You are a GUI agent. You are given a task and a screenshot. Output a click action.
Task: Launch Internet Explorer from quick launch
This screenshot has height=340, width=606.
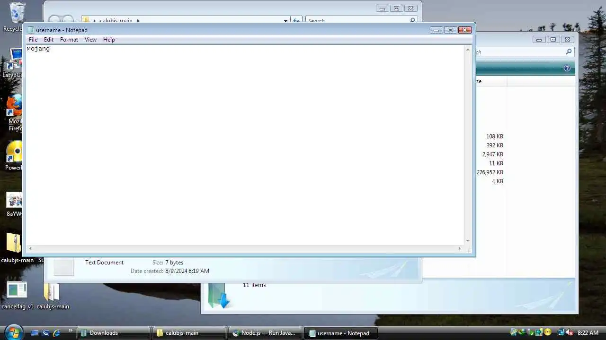pos(56,333)
